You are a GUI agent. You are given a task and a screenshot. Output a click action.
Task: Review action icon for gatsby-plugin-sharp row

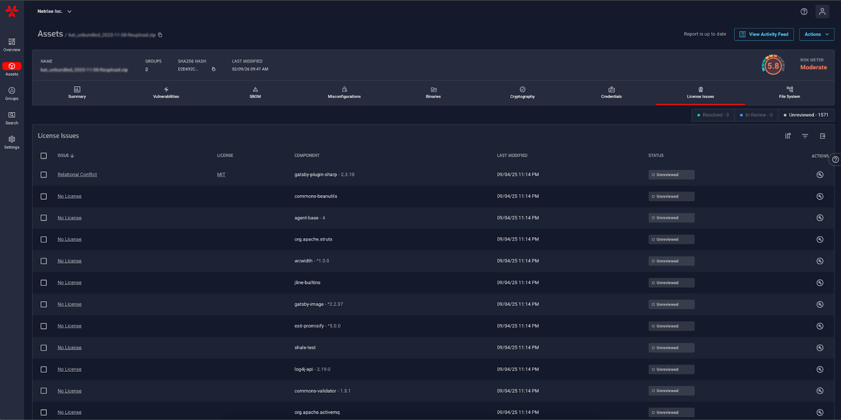click(x=819, y=175)
